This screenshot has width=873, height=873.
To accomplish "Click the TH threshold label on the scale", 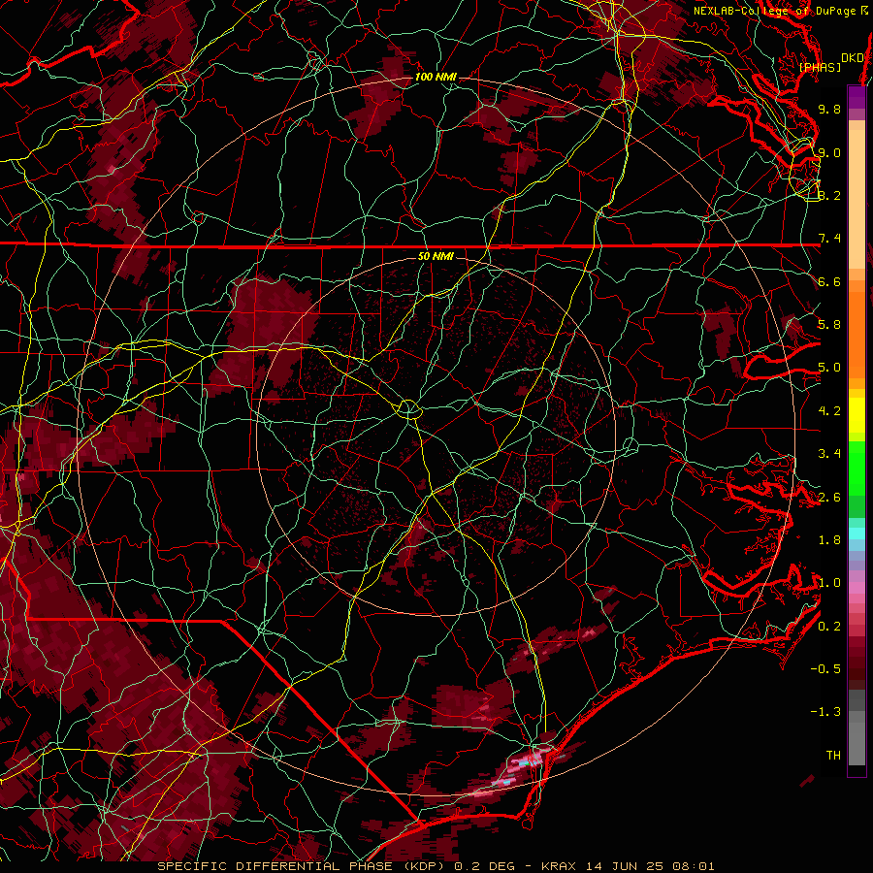I will [x=833, y=756].
